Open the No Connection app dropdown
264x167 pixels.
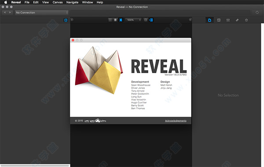pos(42,13)
